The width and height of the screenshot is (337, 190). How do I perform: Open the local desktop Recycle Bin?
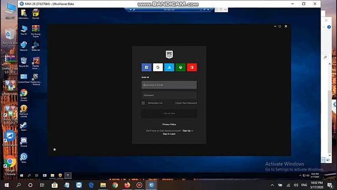tap(9, 36)
